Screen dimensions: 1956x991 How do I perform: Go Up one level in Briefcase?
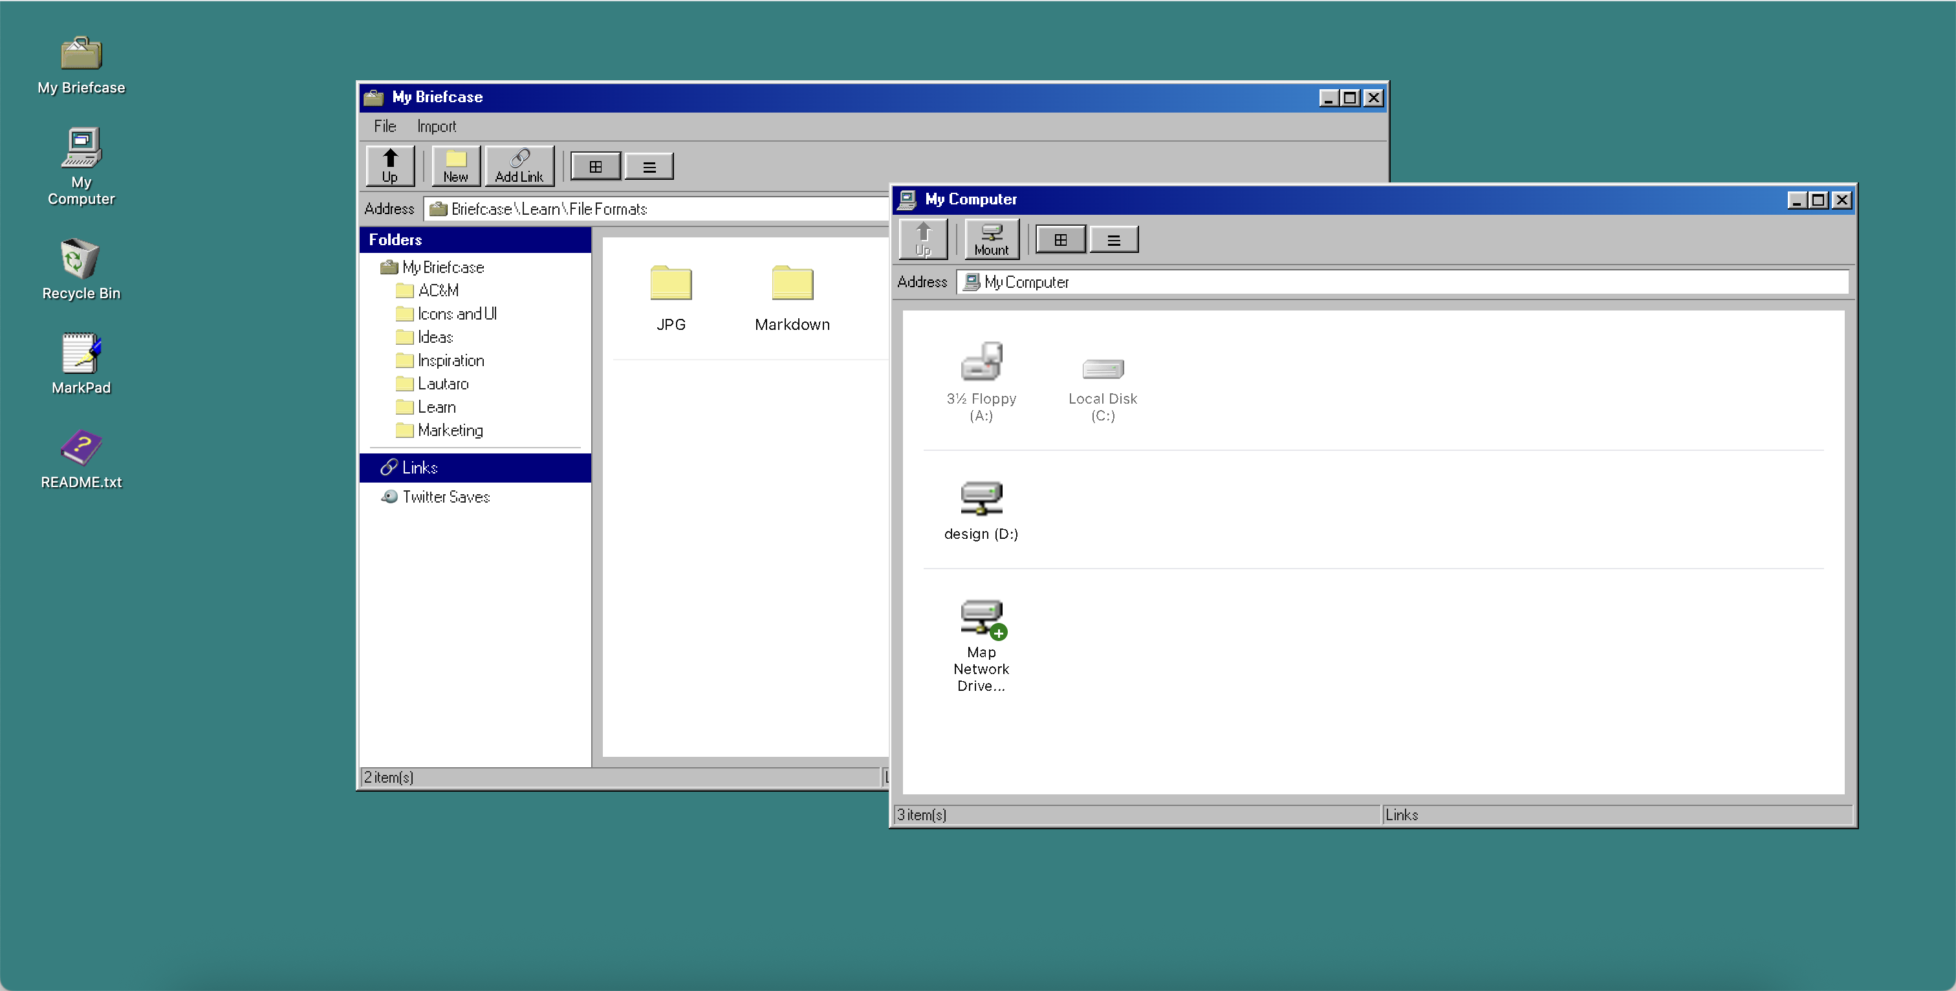point(389,166)
